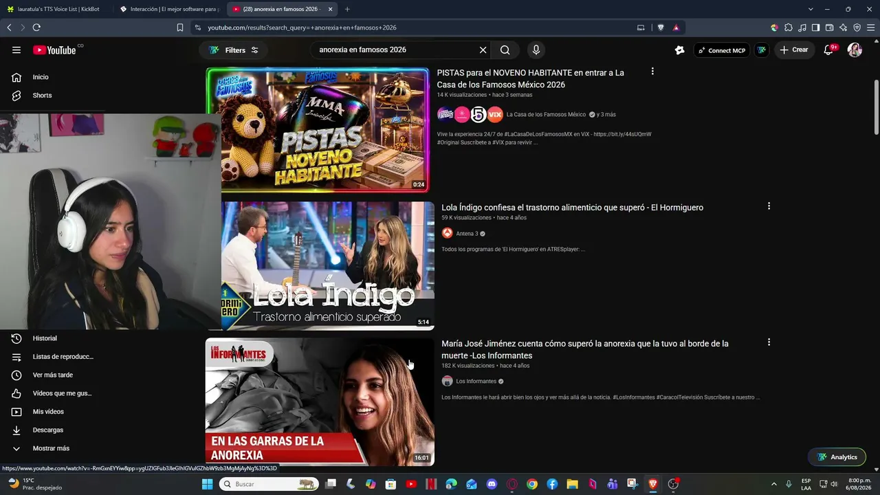Open Discord from the taskbar

492,484
